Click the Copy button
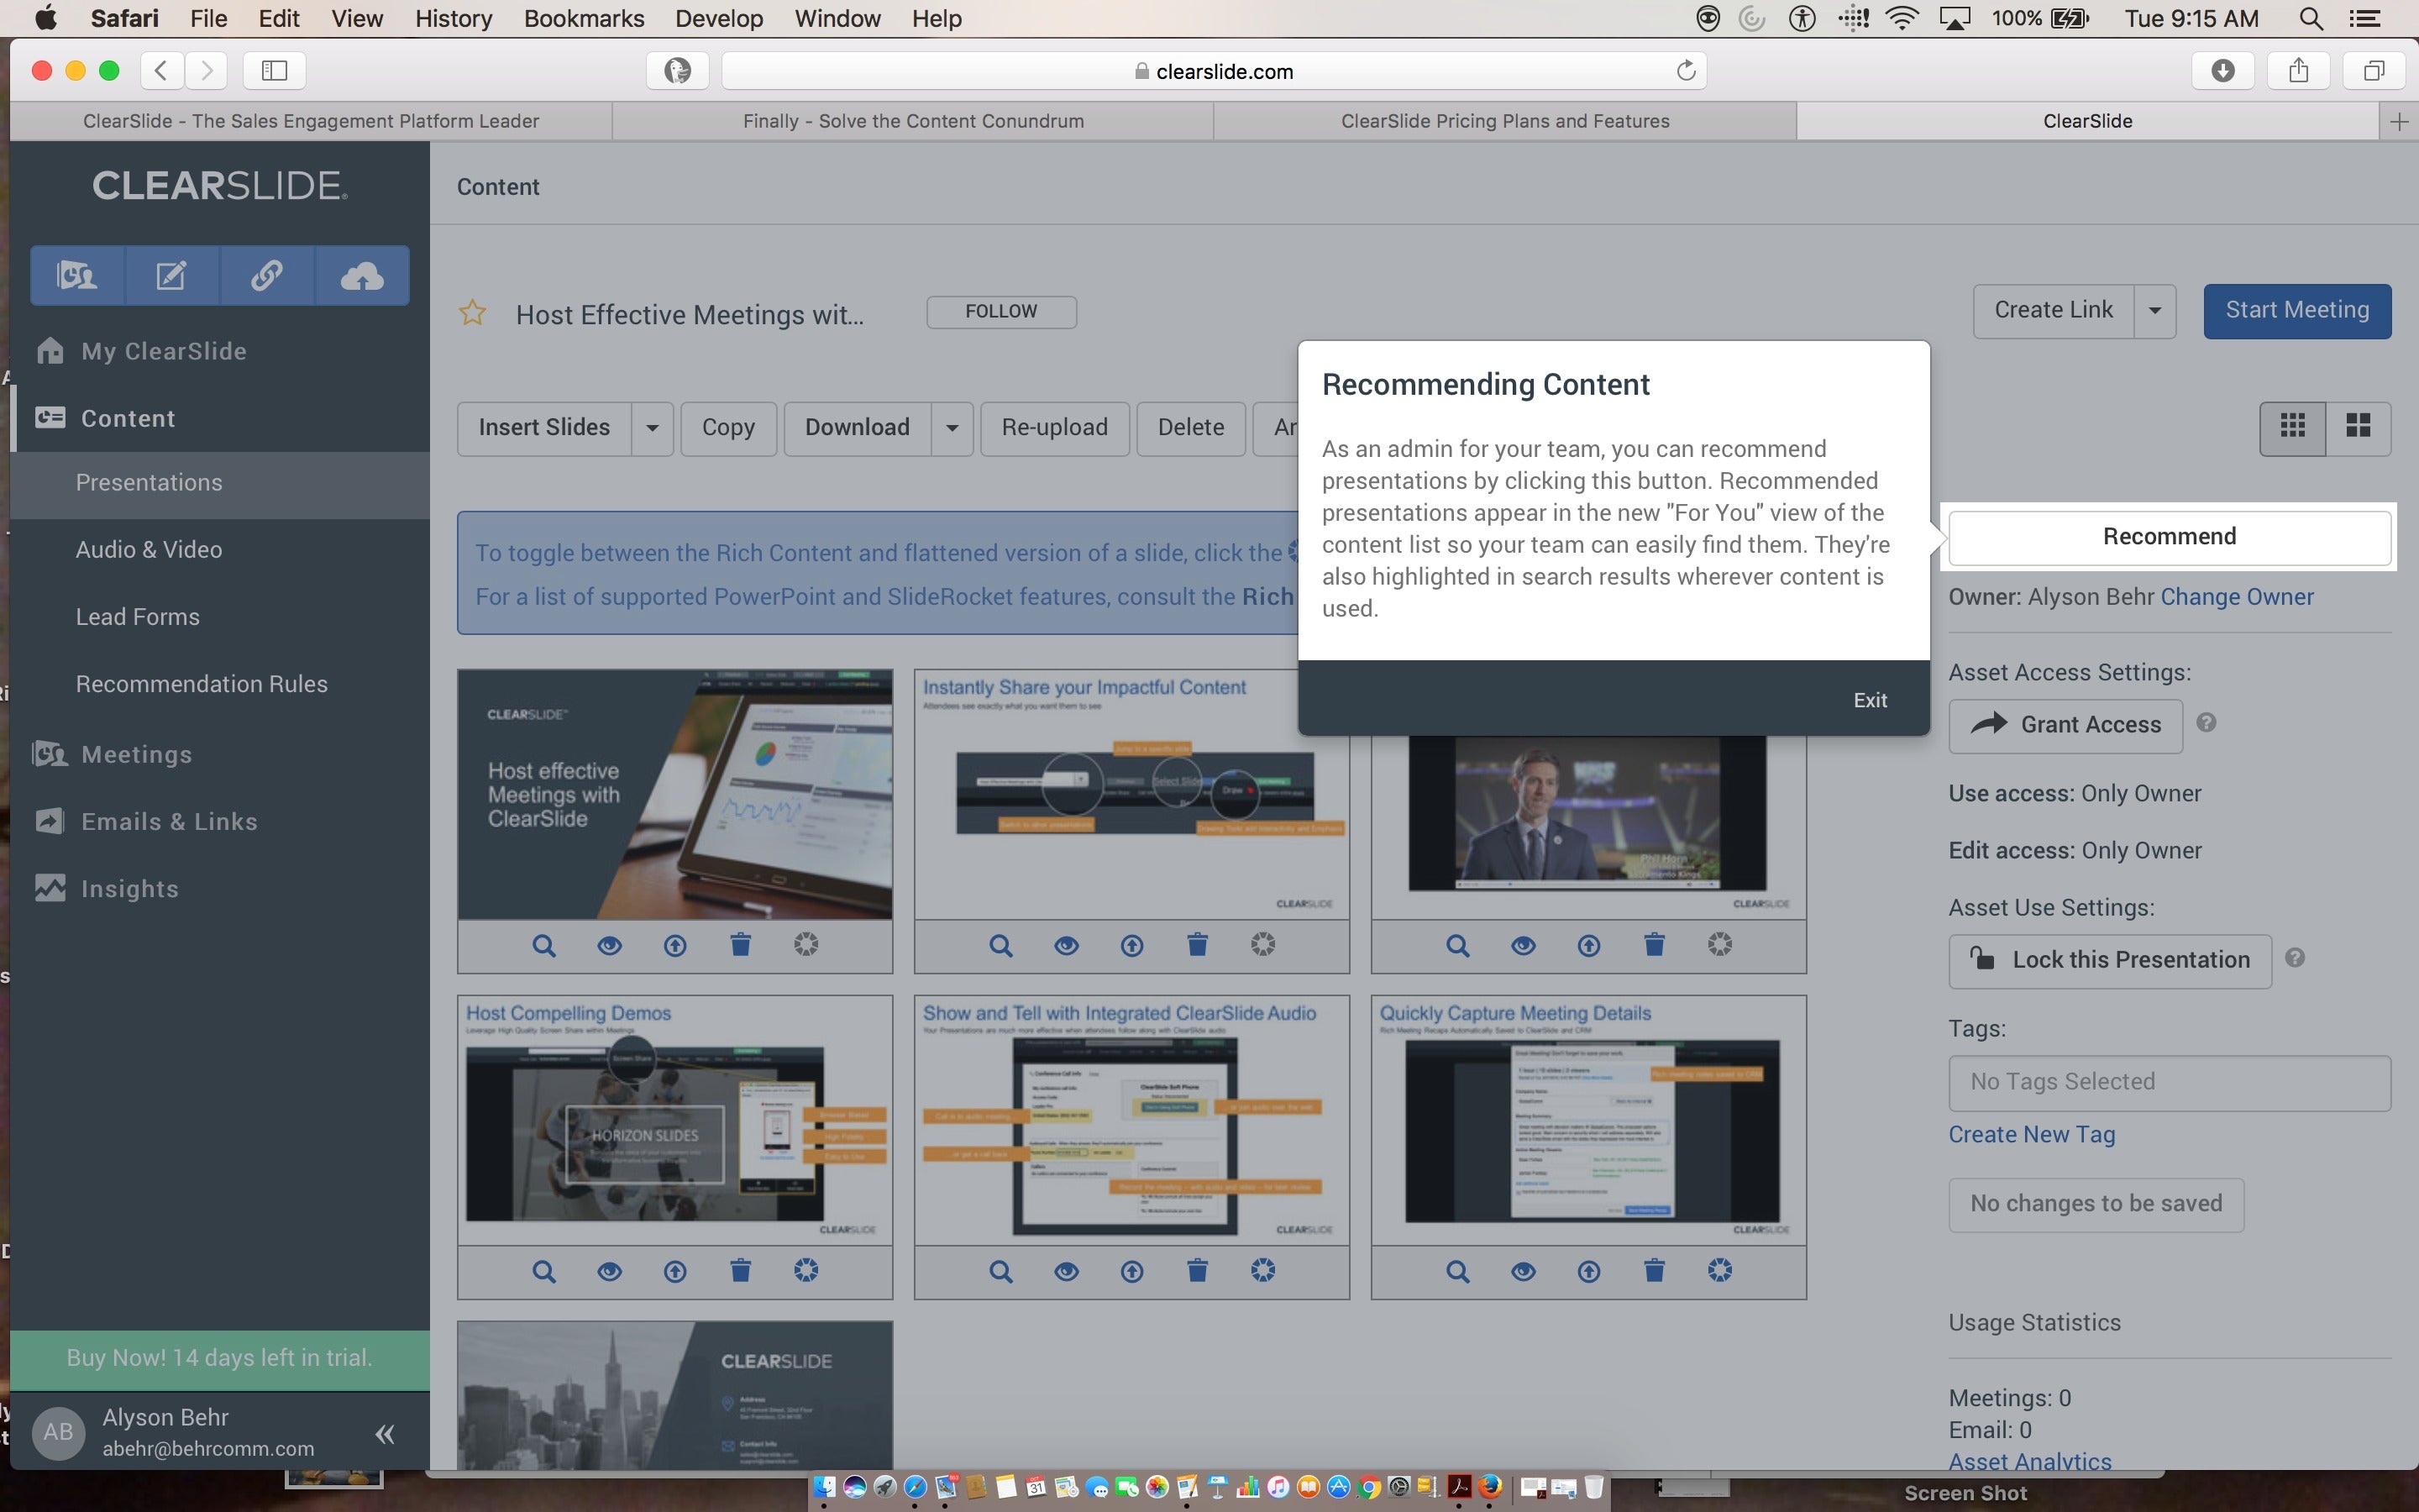The width and height of the screenshot is (2419, 1512). pos(727,428)
